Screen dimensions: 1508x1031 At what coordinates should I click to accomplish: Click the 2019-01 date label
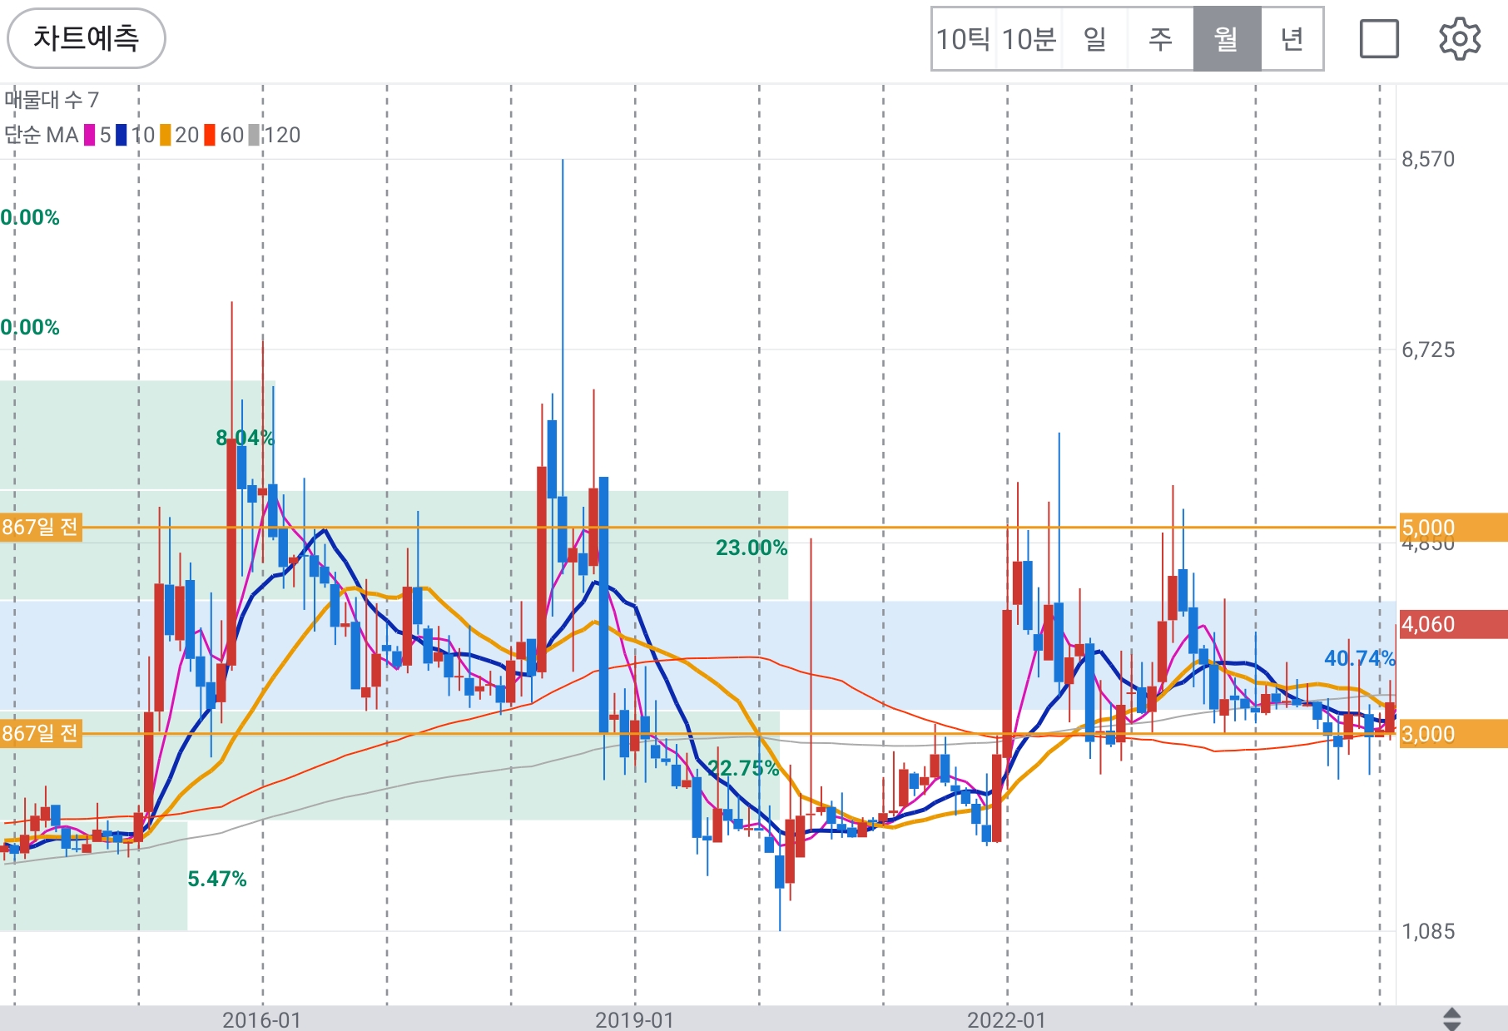pyautogui.click(x=634, y=1019)
